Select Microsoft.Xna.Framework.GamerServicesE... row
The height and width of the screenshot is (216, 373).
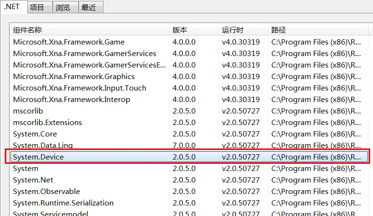[189, 65]
